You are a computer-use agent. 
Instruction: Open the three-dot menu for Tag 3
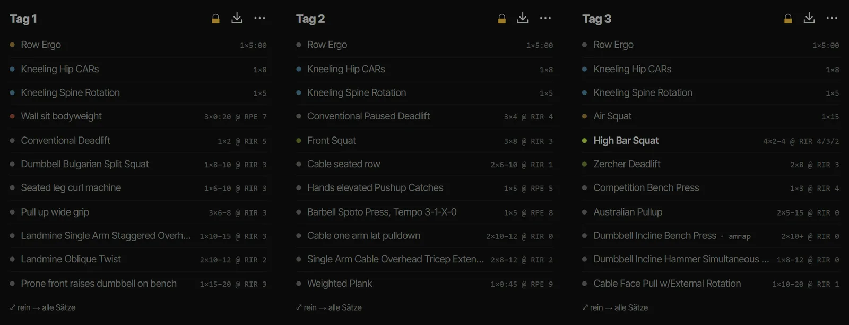[832, 18]
